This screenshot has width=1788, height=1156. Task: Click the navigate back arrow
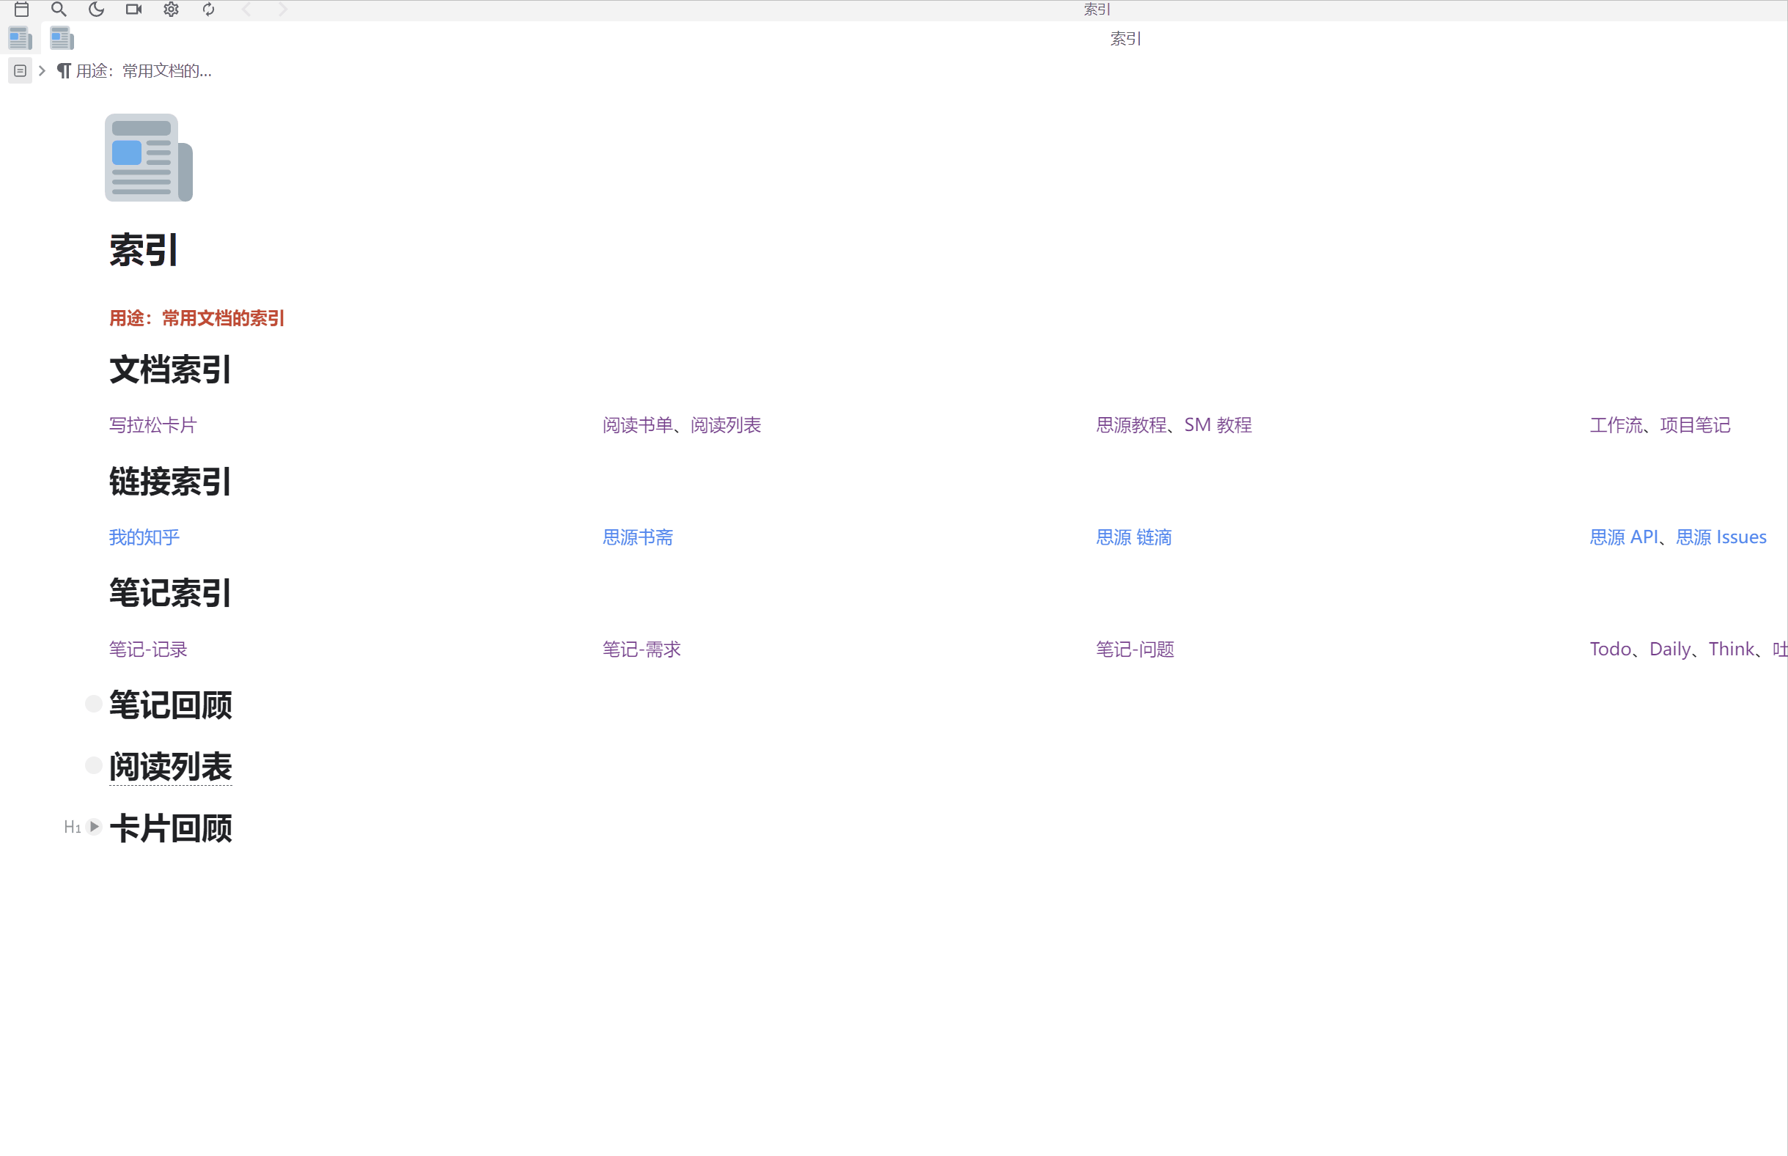point(246,10)
